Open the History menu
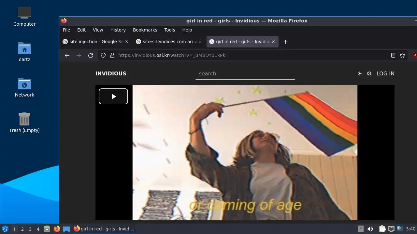Viewport: 417px width, 234px height. [118, 30]
